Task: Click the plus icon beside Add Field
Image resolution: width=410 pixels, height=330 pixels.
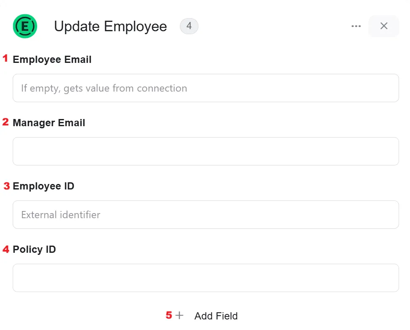Action: (x=179, y=315)
